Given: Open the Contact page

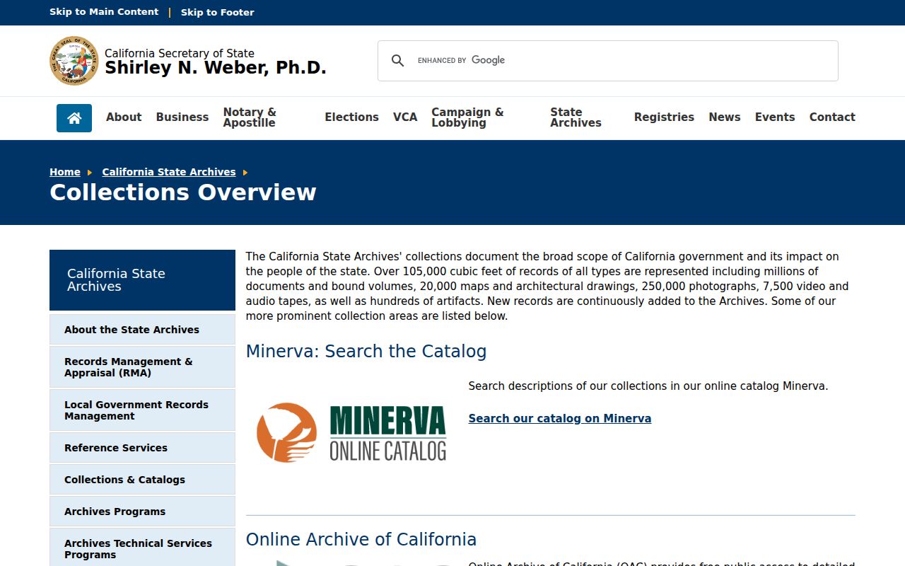Looking at the screenshot, I should click(832, 117).
